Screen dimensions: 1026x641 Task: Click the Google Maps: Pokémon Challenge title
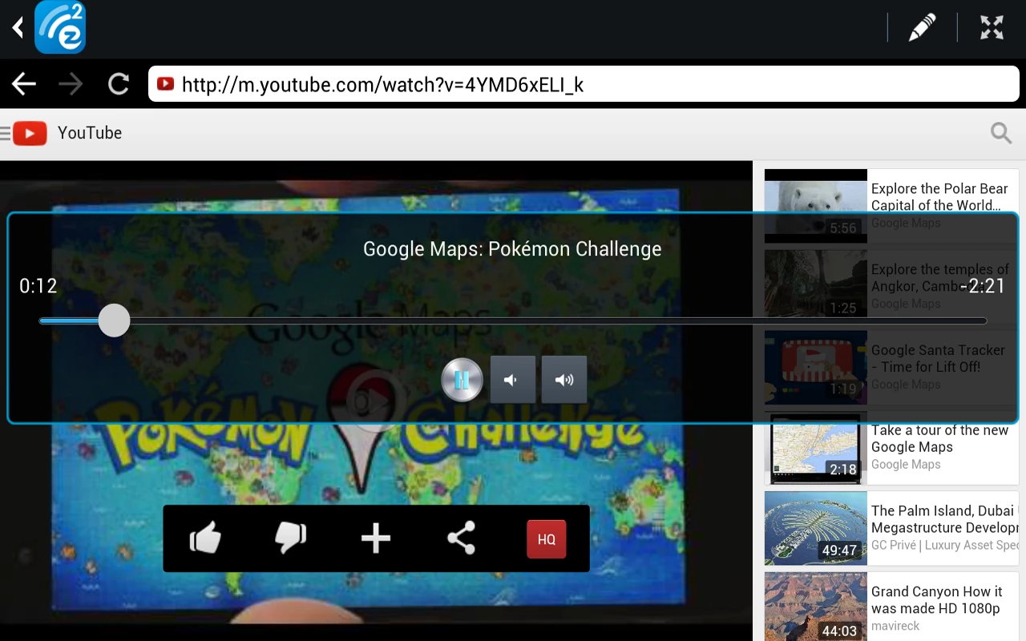[512, 249]
